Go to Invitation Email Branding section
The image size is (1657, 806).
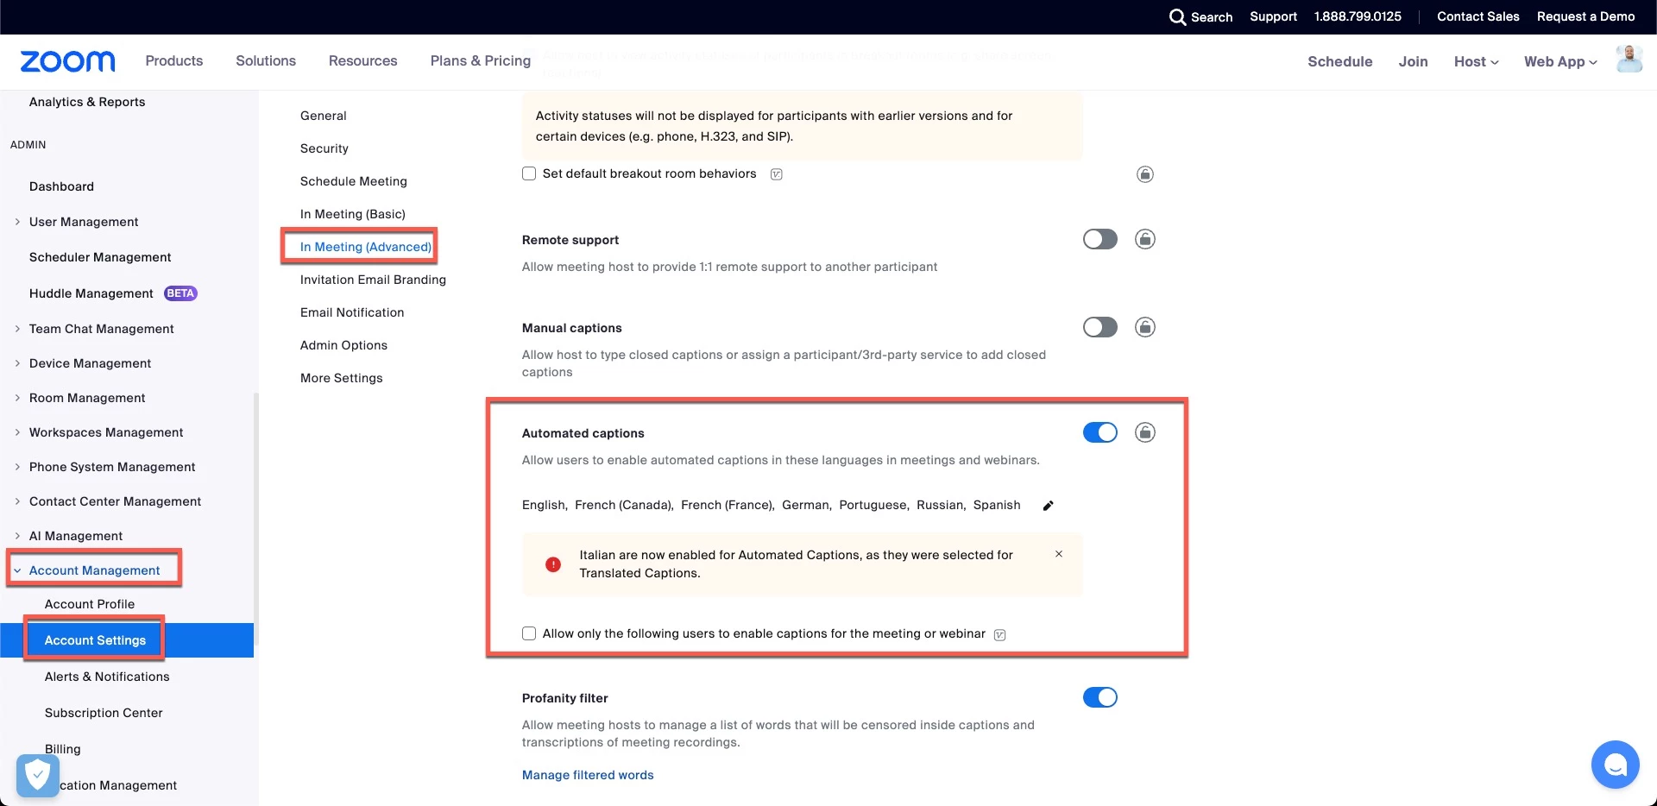(x=374, y=280)
